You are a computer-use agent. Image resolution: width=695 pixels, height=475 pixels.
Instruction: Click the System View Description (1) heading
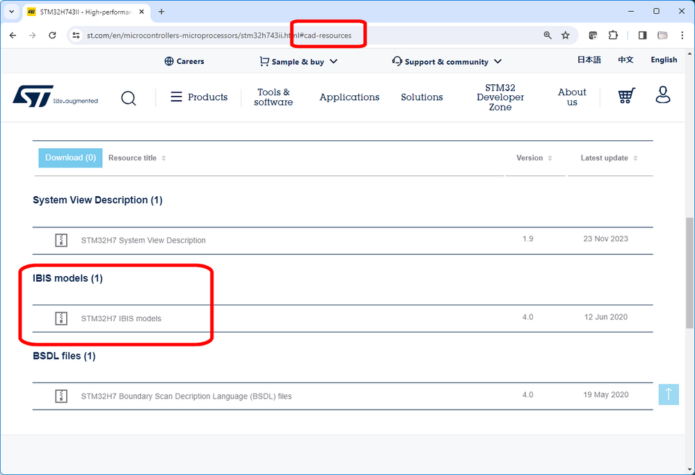pos(97,200)
